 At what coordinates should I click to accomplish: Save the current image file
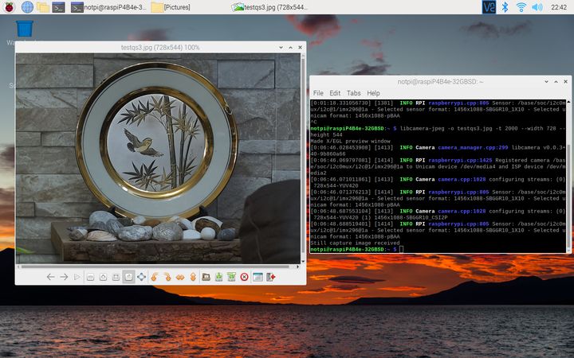(219, 278)
